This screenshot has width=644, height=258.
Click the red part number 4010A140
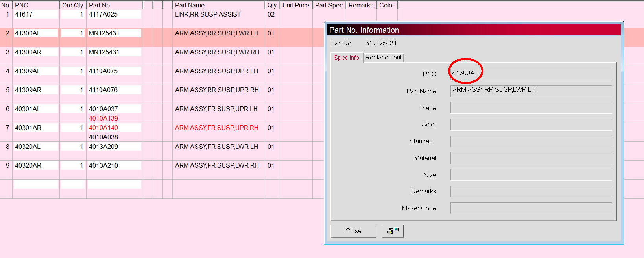coord(103,128)
